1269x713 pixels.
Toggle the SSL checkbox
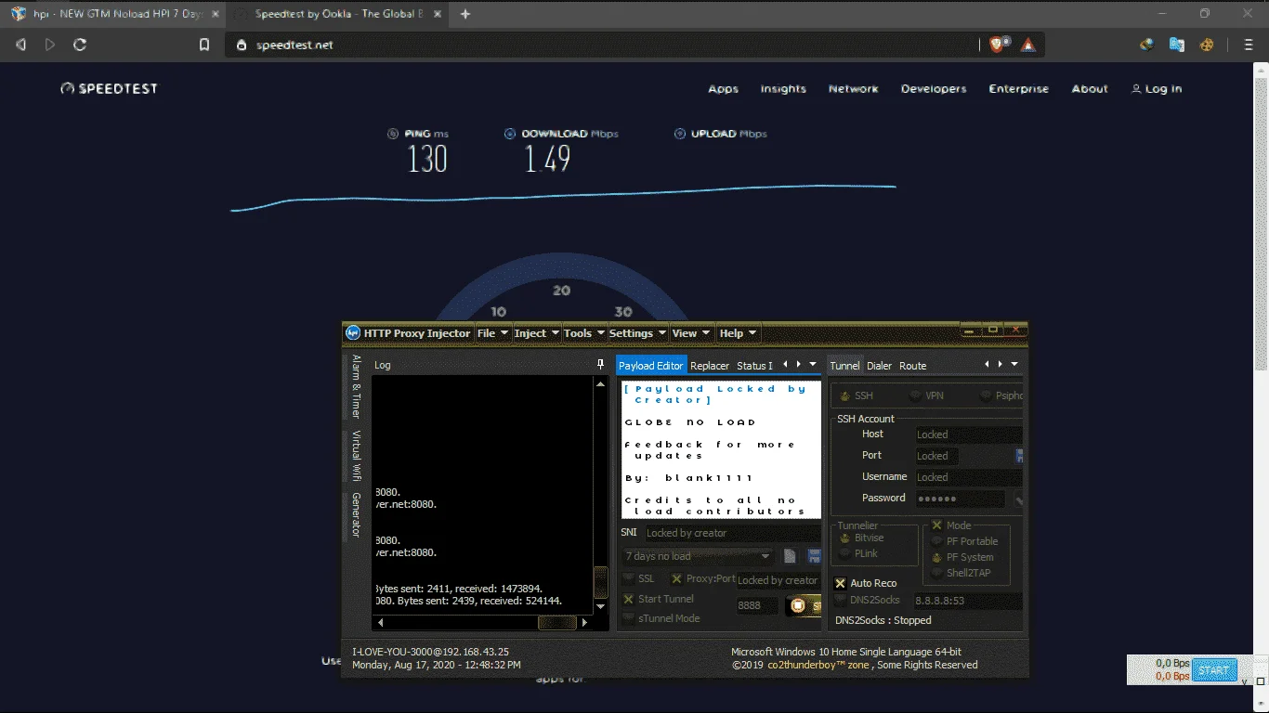tap(629, 579)
